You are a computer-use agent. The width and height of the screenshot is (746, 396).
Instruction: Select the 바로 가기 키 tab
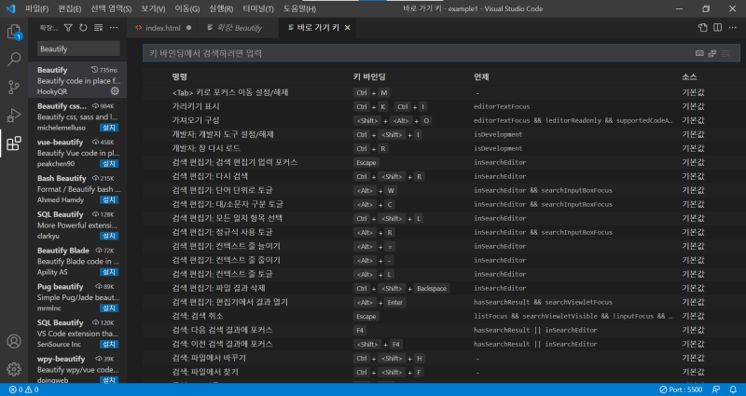point(318,28)
